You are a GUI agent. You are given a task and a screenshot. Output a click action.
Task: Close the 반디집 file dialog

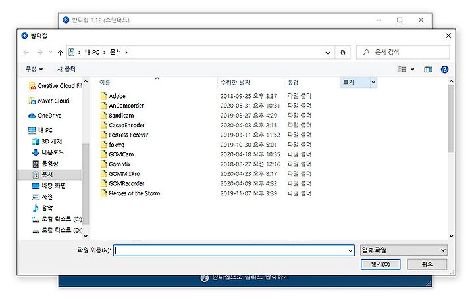click(448, 35)
